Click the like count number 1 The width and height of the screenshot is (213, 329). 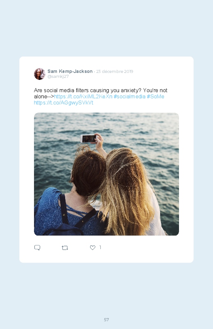point(100,247)
